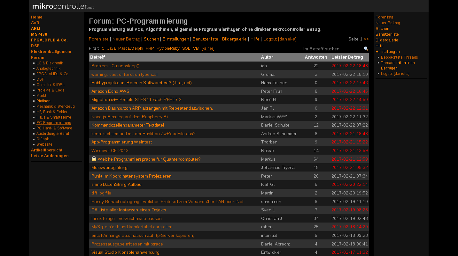Click Einstellungen in top navigation

point(176,39)
